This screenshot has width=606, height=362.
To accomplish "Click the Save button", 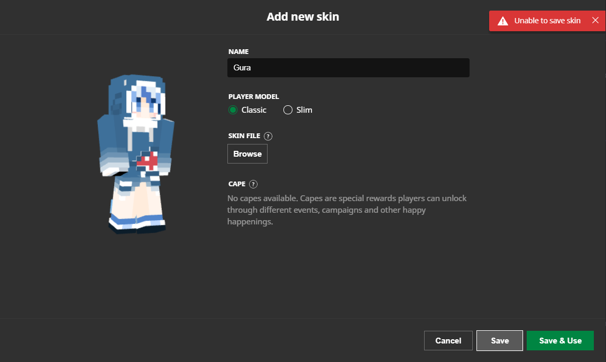I will 500,341.
